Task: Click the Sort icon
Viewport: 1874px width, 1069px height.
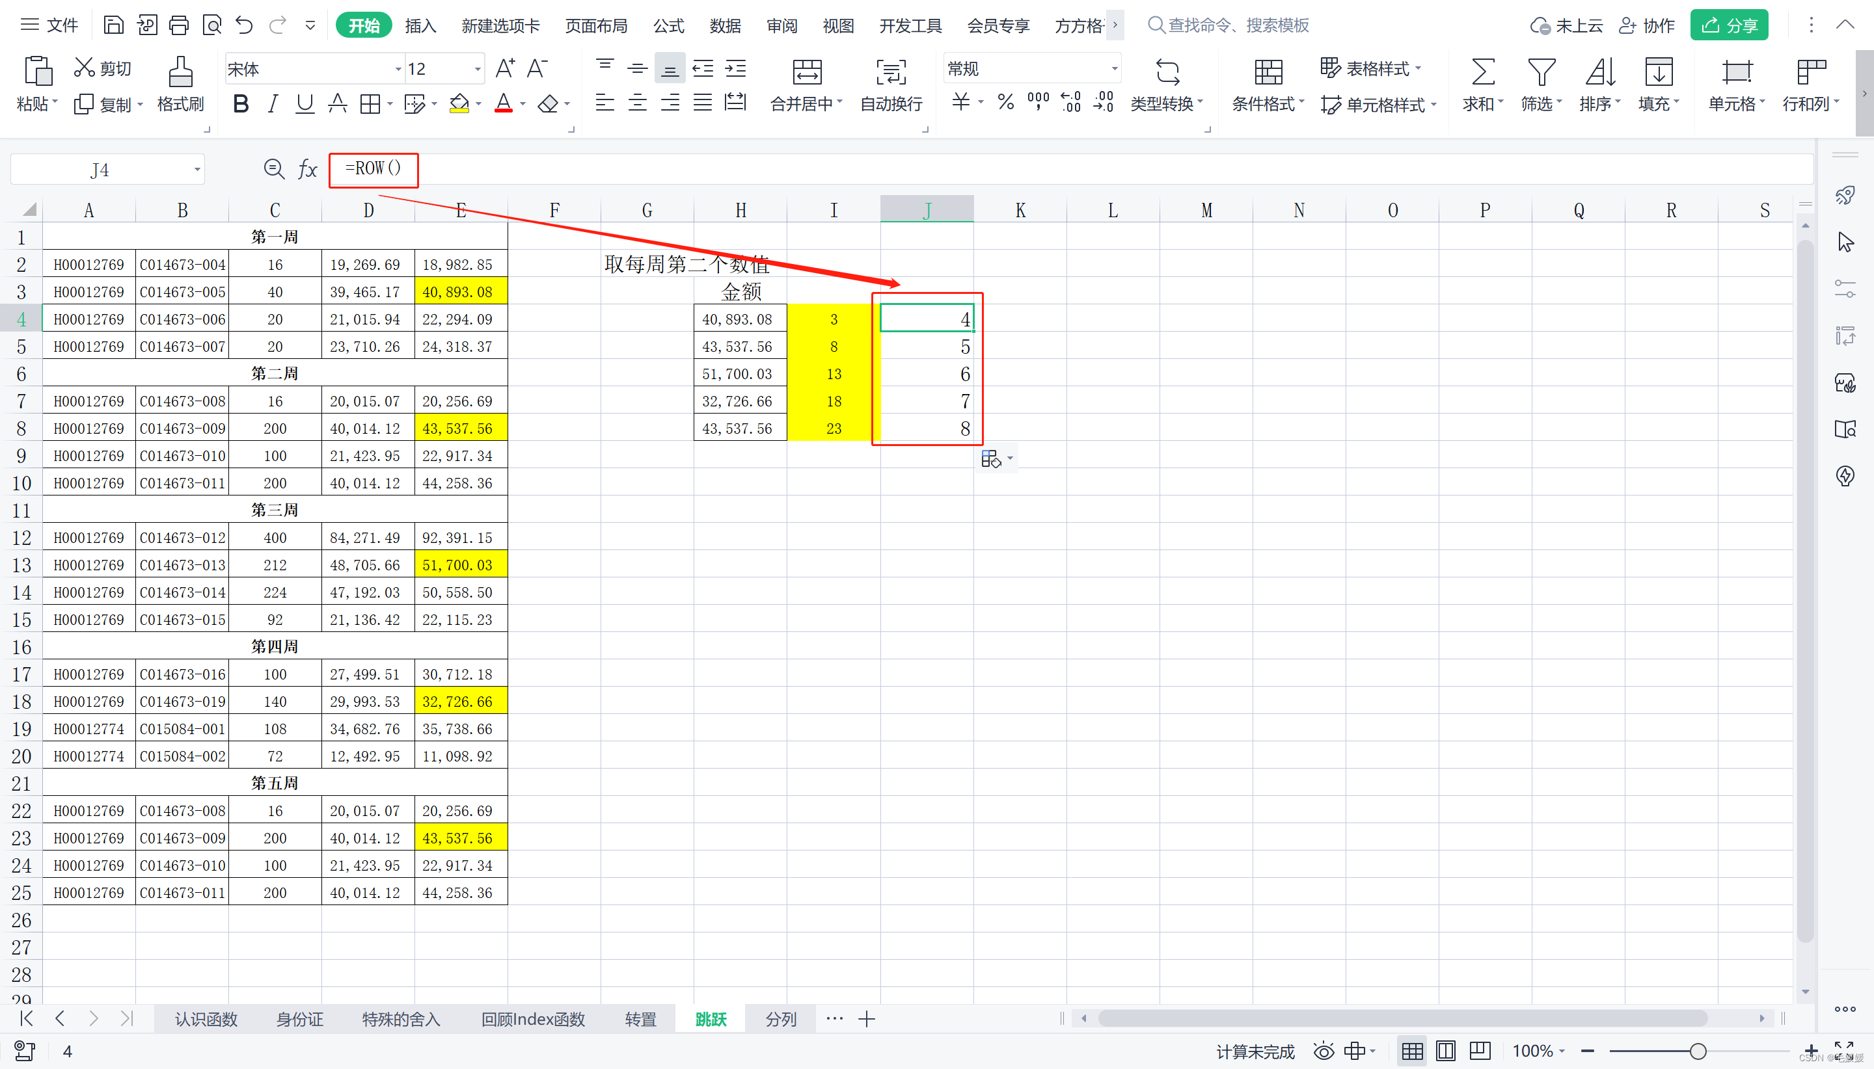Action: coord(1599,72)
